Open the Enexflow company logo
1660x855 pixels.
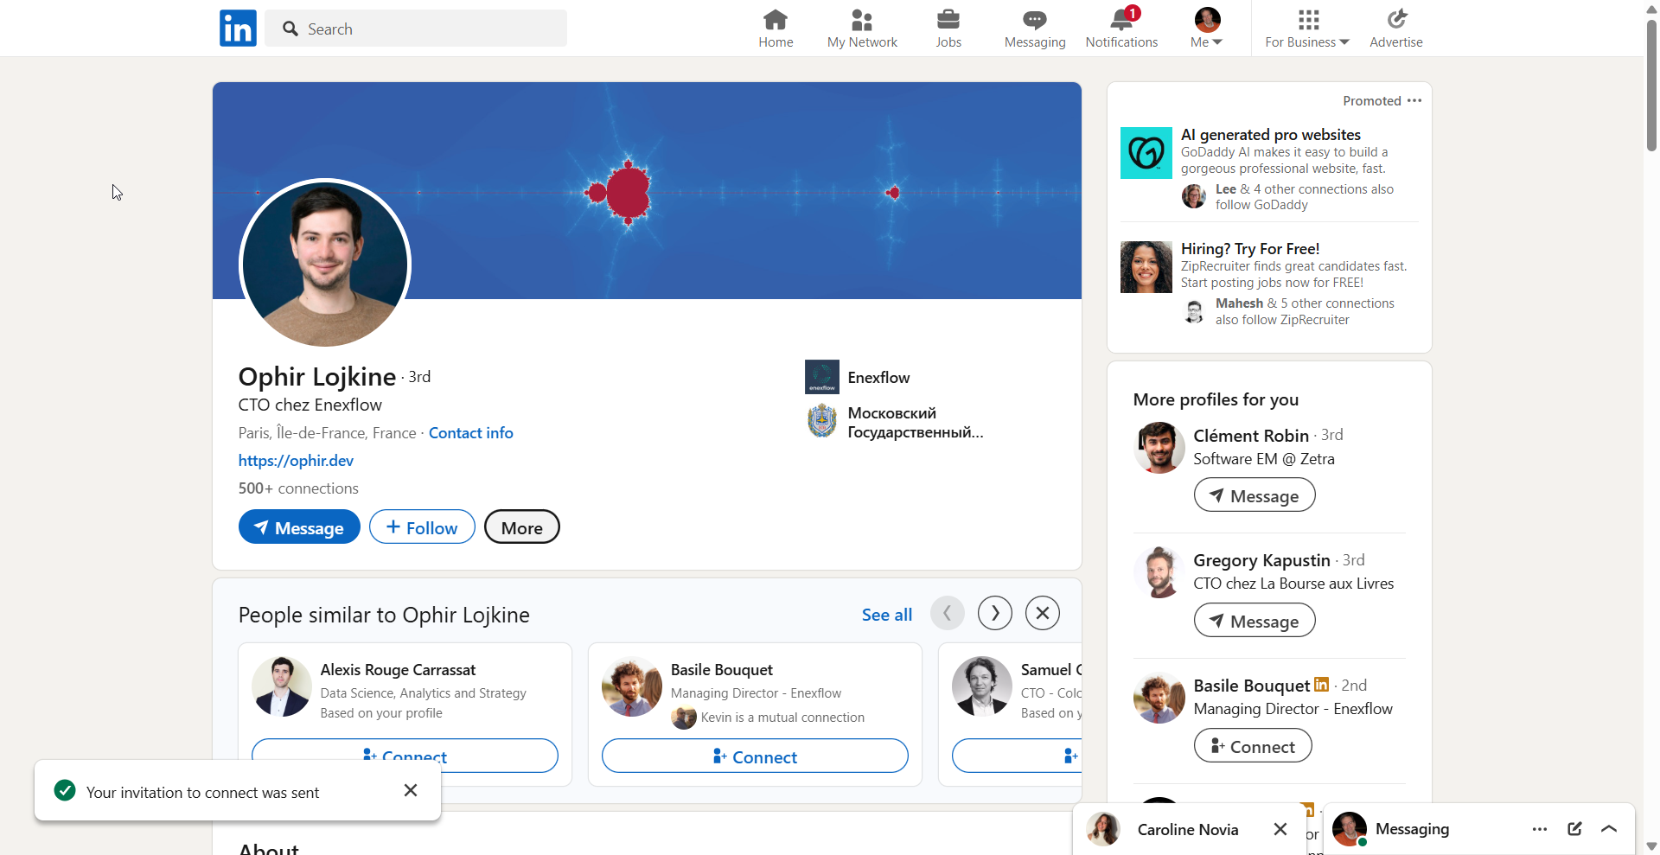tap(822, 377)
